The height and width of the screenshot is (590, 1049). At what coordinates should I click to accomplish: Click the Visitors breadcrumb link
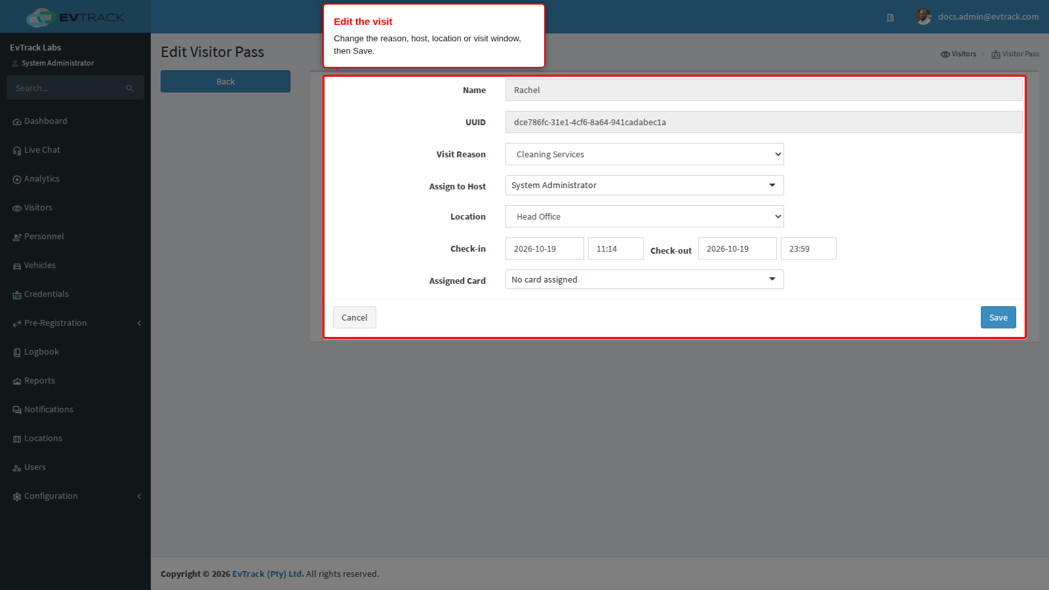coord(959,54)
